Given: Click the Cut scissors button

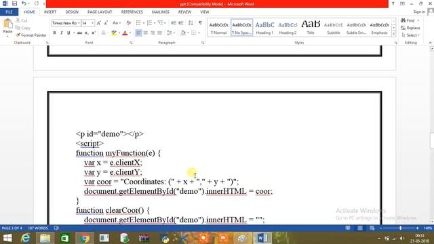Looking at the screenshot, I should point(21,20).
